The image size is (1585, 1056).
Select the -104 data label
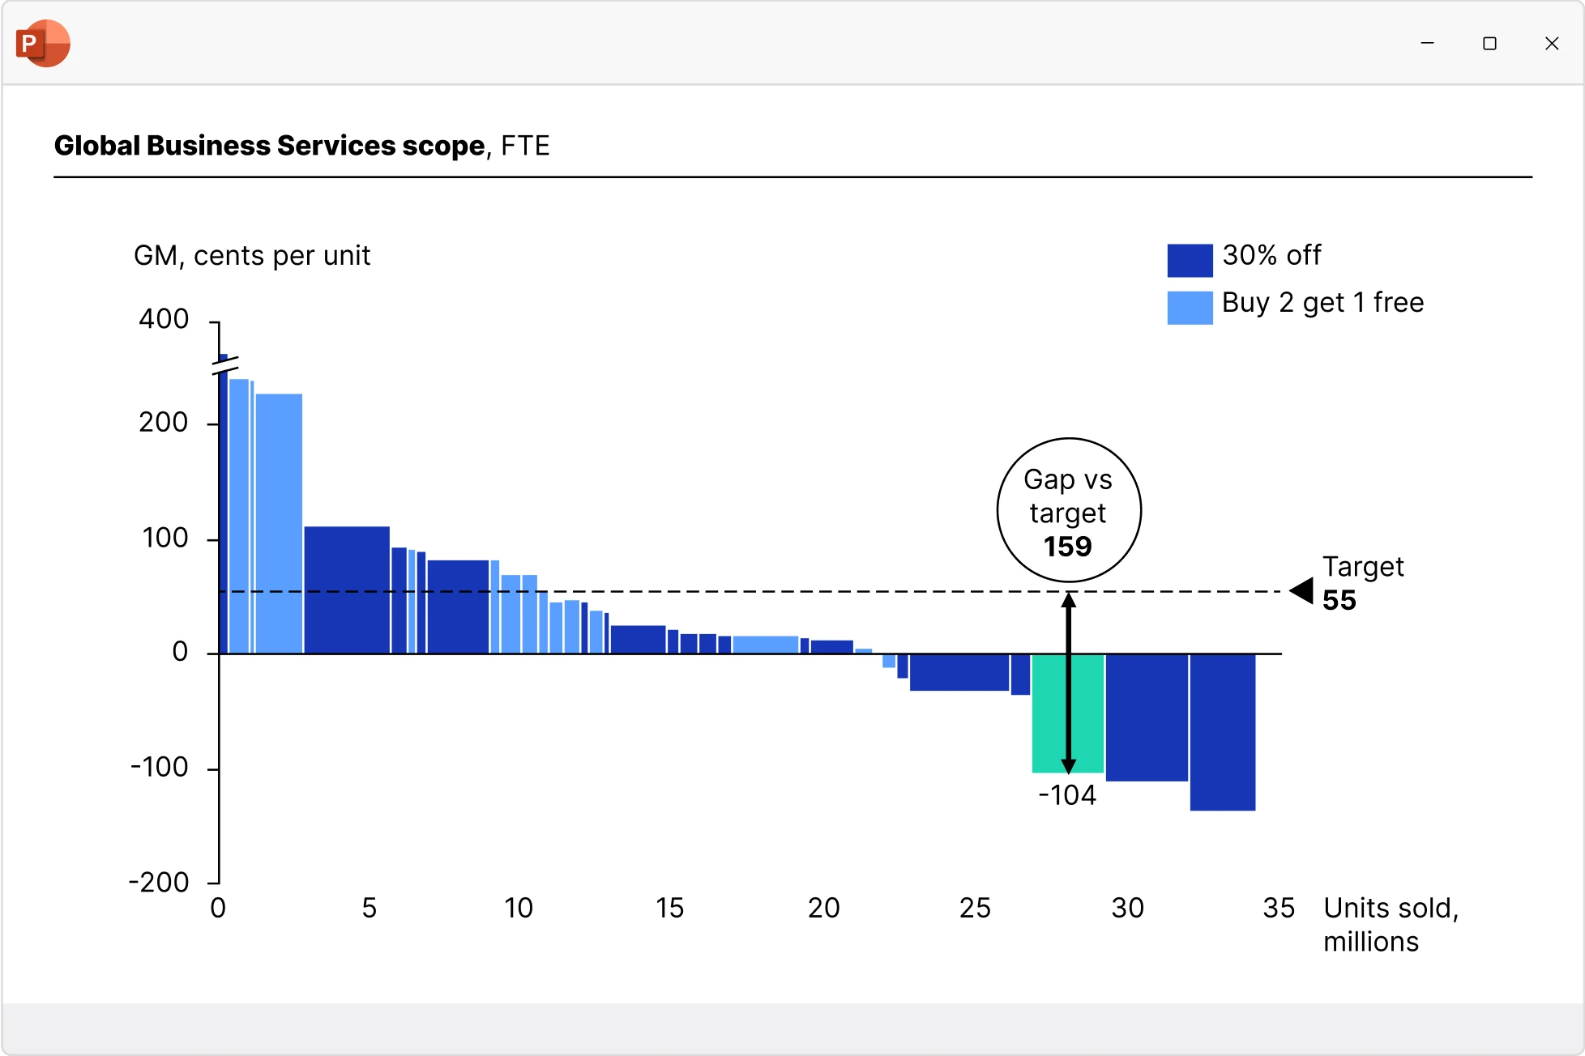click(1067, 795)
